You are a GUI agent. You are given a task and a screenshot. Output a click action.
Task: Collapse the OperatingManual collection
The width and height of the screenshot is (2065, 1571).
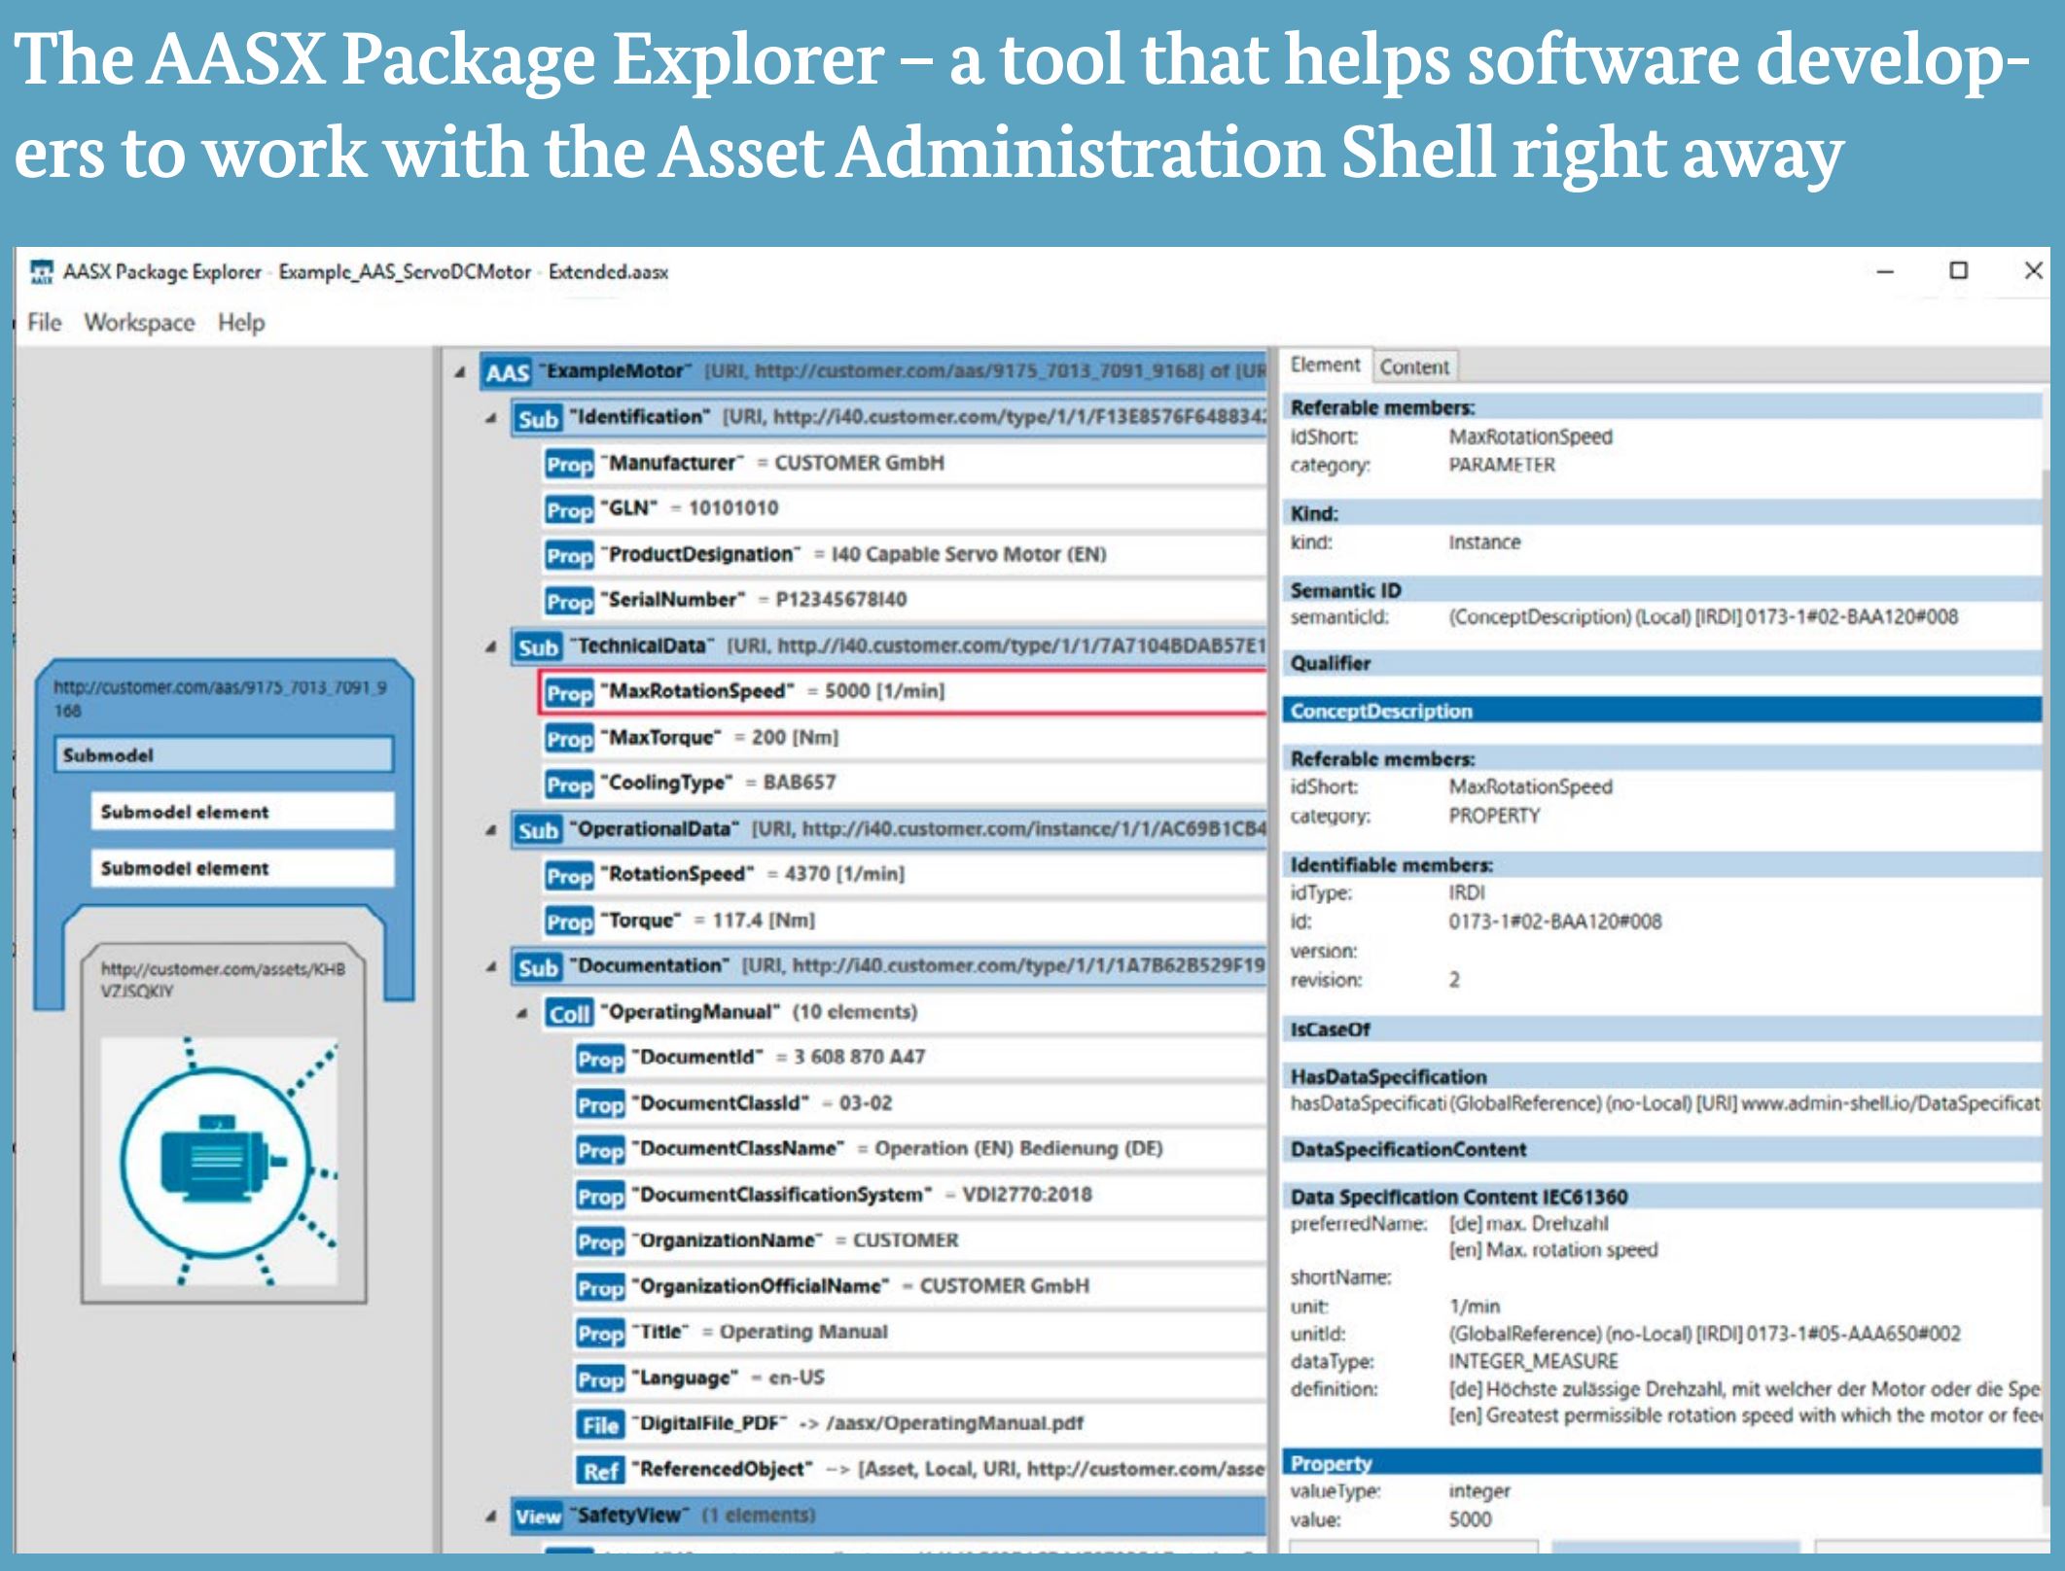522,1013
